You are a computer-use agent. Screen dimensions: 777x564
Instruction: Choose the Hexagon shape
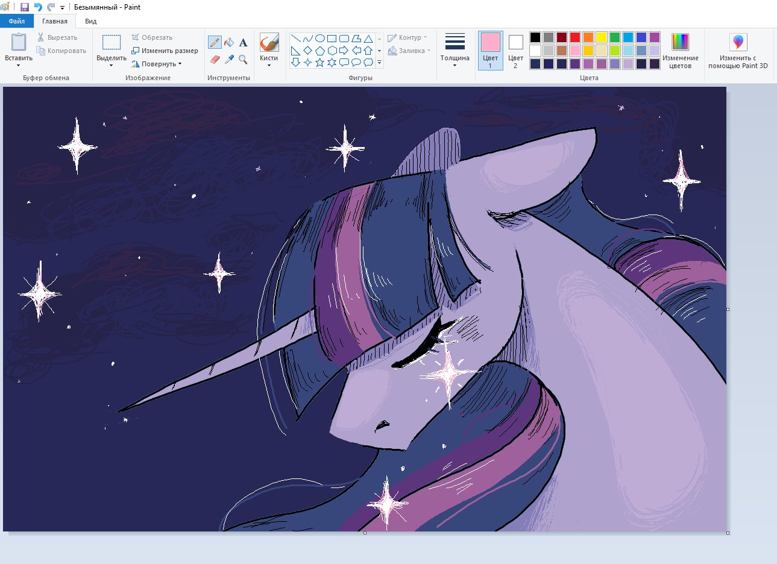tap(332, 51)
